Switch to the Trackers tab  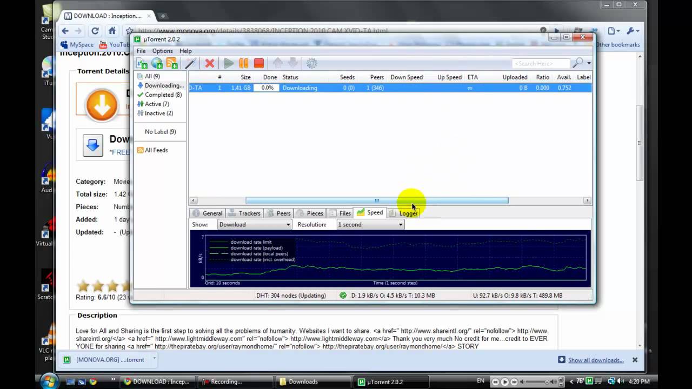(244, 213)
